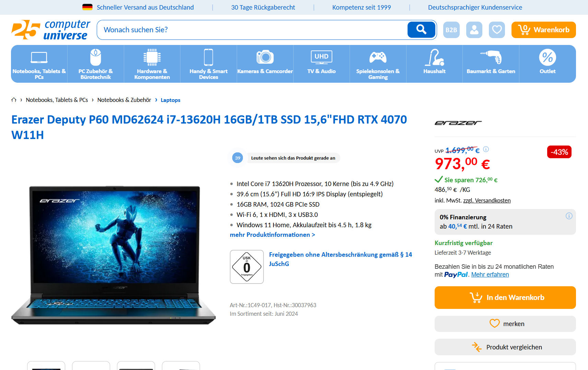Open the B2B portal icon
Screen dimensions: 588x370
(451, 30)
